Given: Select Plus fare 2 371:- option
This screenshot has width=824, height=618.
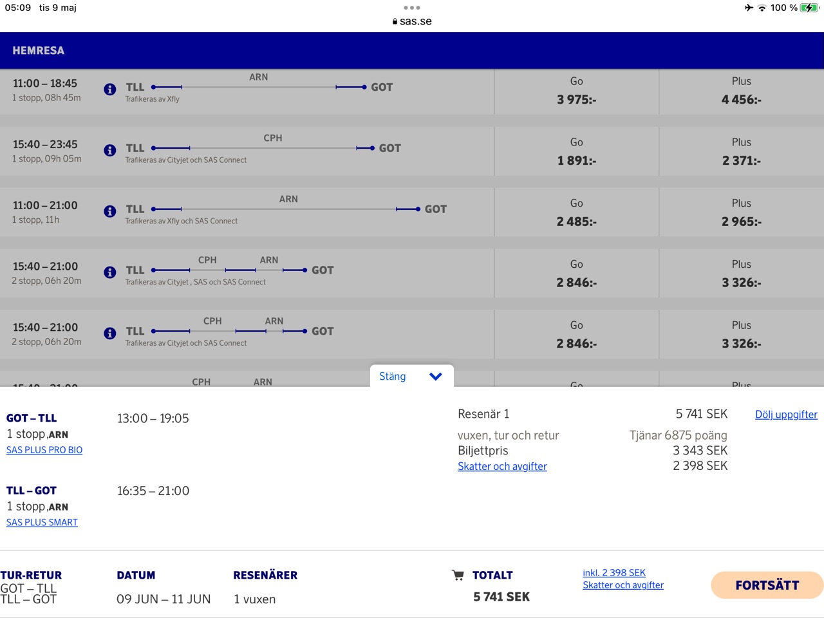Looking at the screenshot, I should point(741,153).
